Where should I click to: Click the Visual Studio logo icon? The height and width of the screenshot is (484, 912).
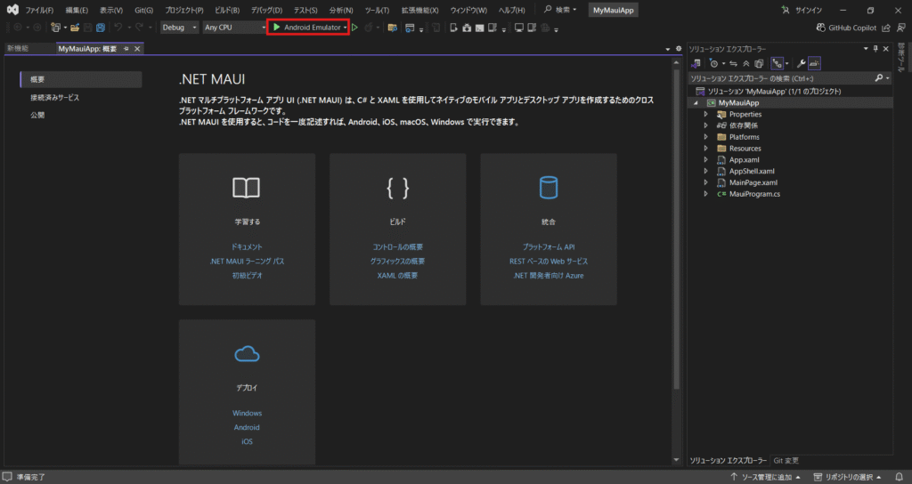pyautogui.click(x=12, y=10)
